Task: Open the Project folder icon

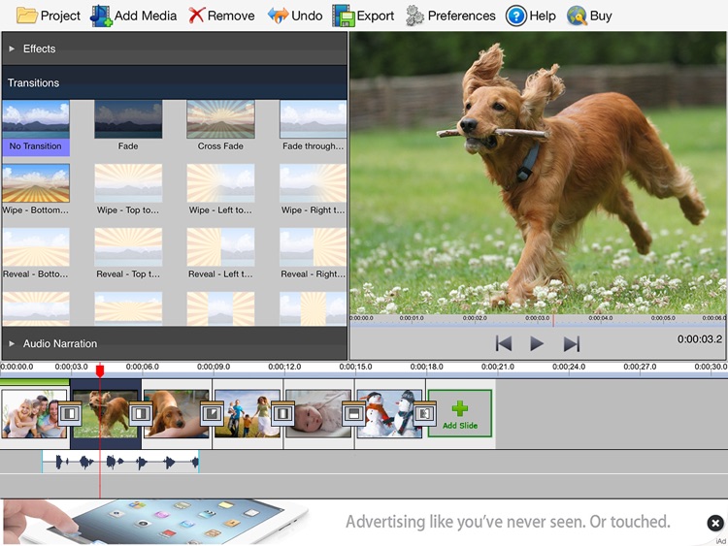Action: pyautogui.click(x=26, y=16)
